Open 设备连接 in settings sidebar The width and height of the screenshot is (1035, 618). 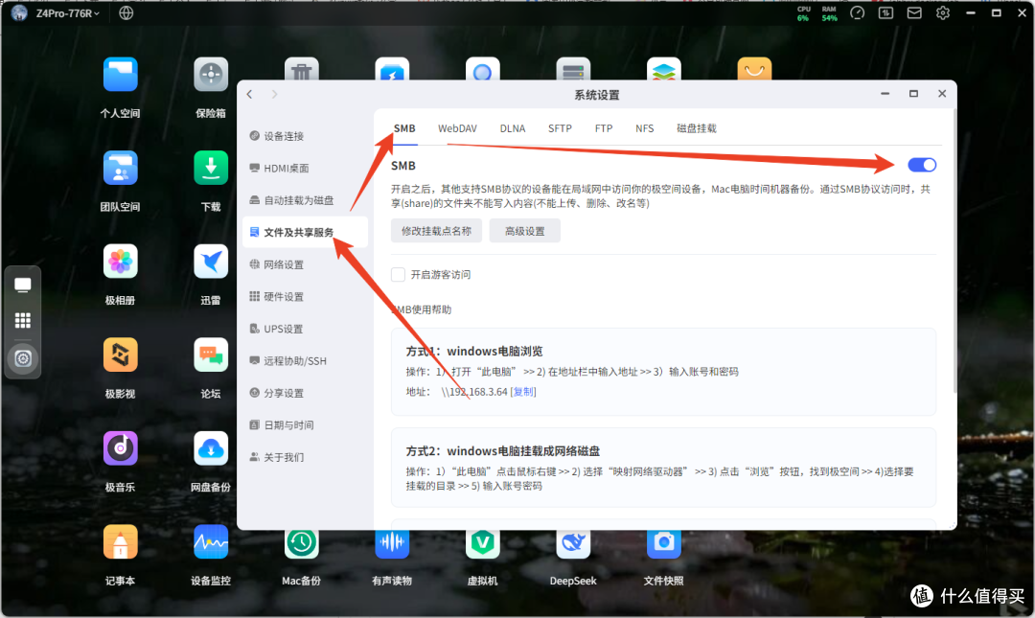click(x=305, y=136)
